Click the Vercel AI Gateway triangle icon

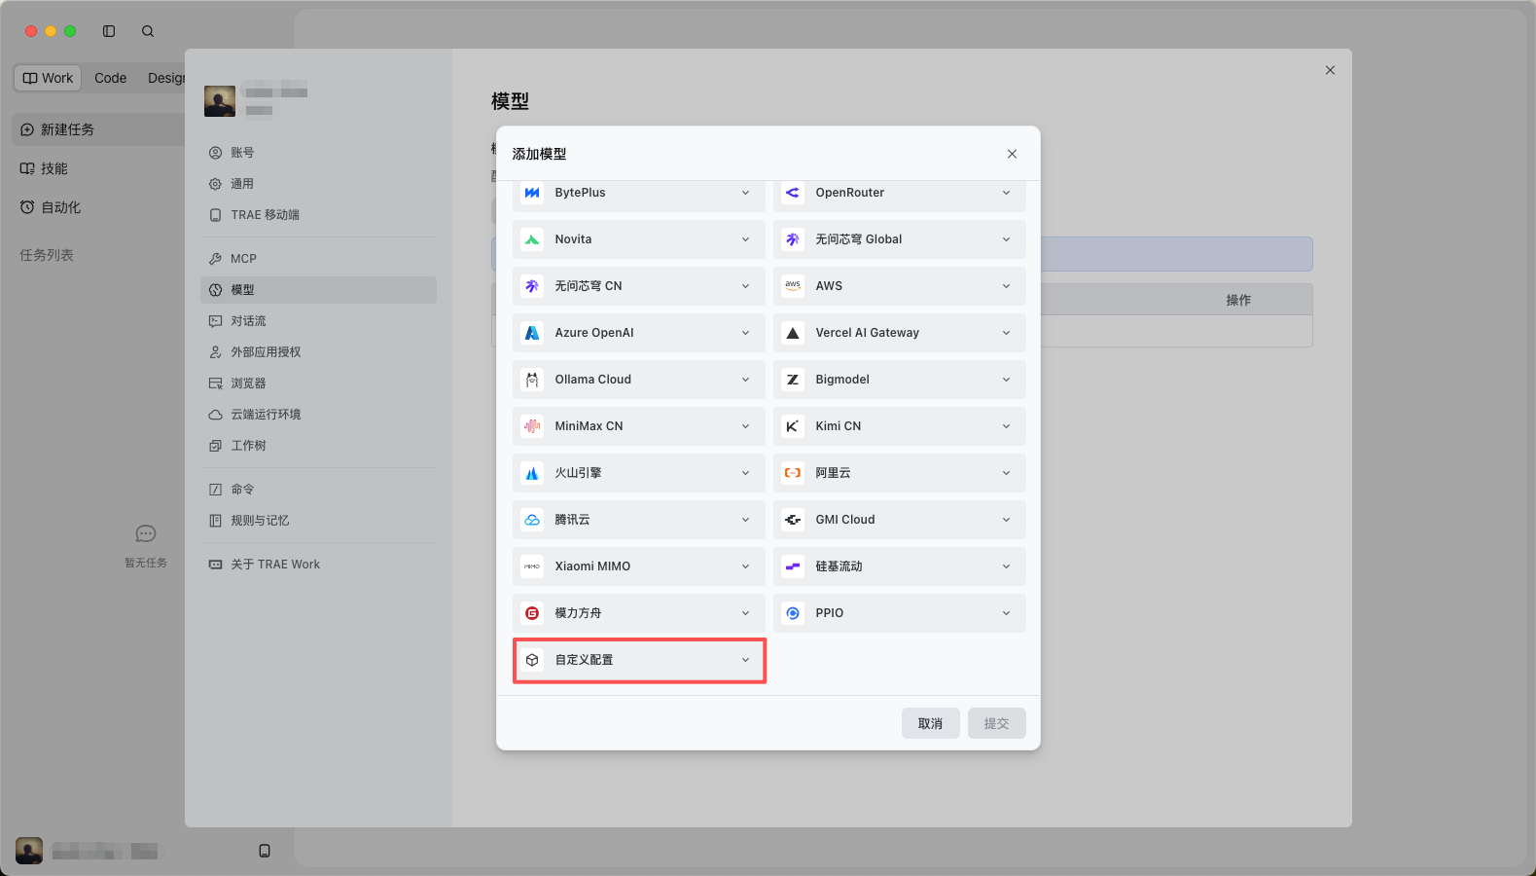pos(793,333)
